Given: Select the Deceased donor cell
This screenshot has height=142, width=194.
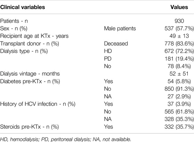Looking at the screenshot, I should click(x=116, y=44).
